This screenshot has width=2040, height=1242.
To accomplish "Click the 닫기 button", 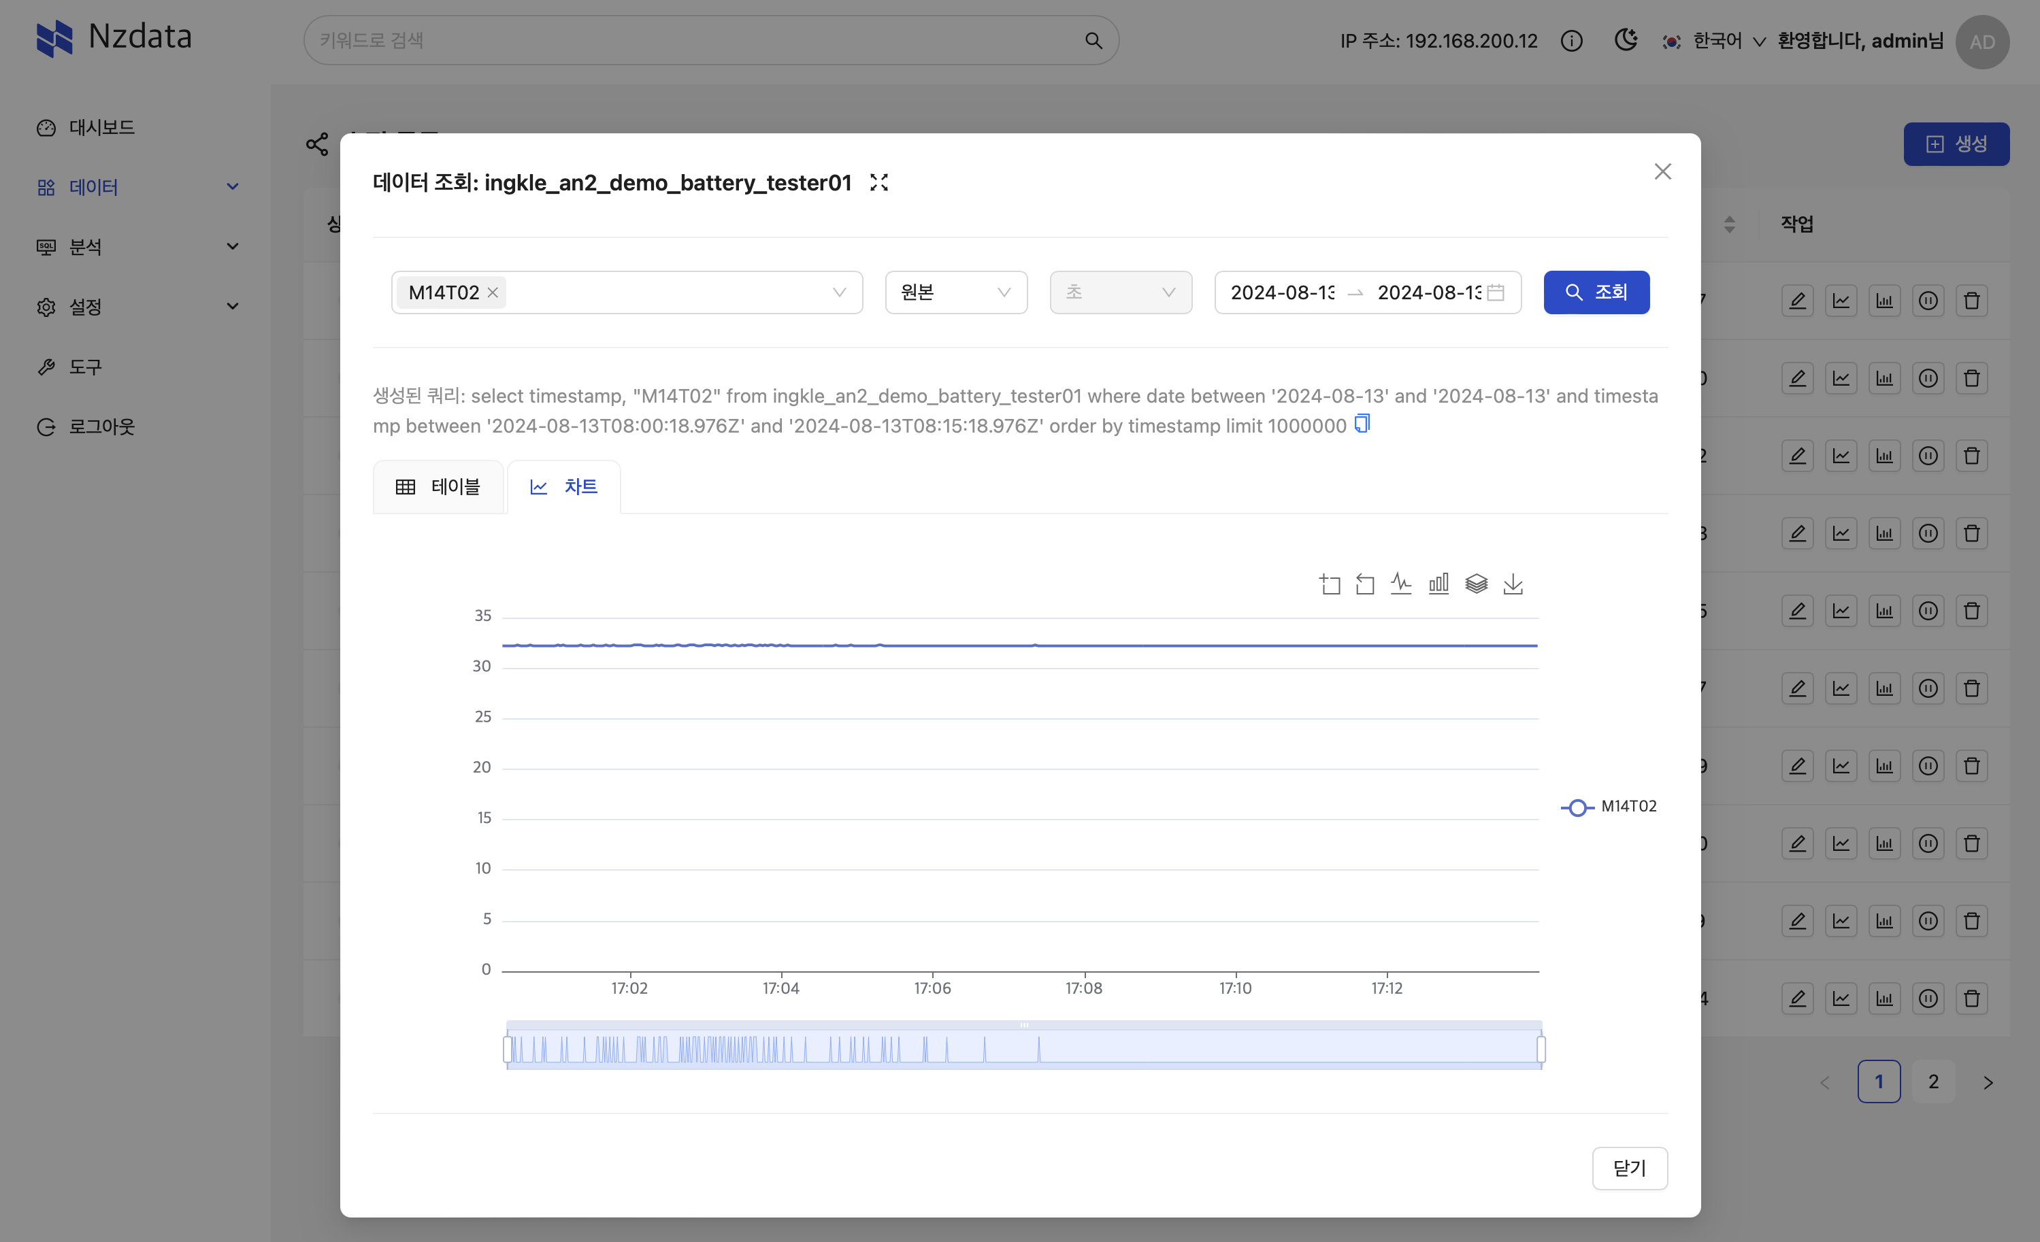I will [x=1630, y=1169].
